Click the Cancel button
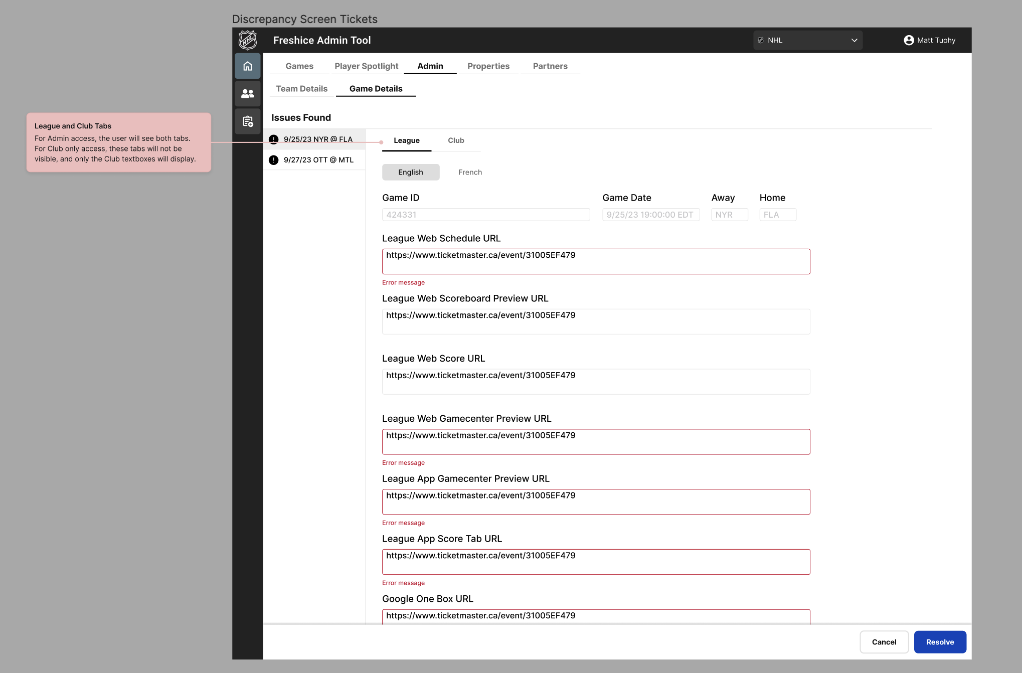The width and height of the screenshot is (1022, 673). 884,642
